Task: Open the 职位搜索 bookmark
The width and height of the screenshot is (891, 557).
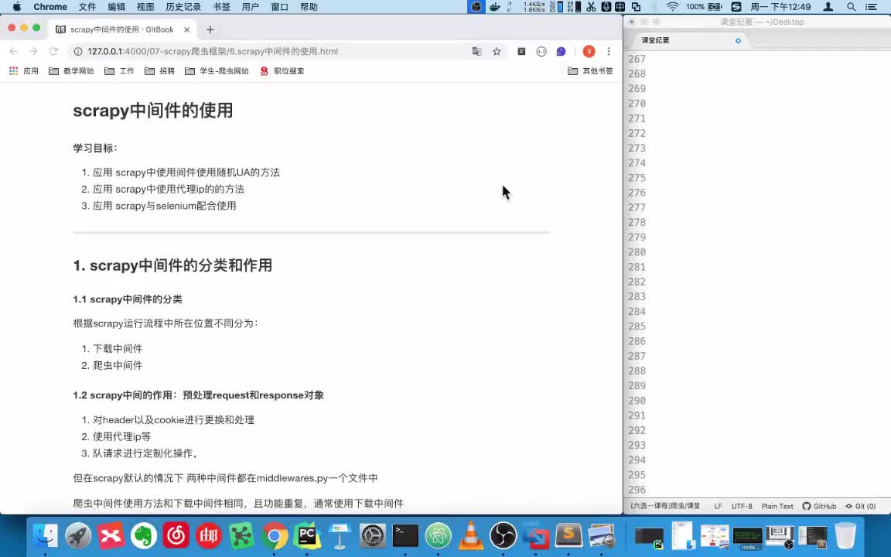Action: 282,71
